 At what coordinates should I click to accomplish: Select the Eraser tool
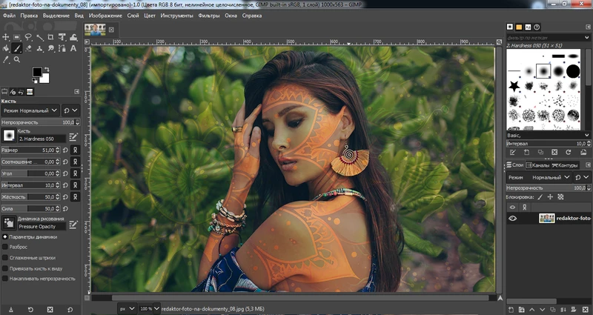point(28,48)
